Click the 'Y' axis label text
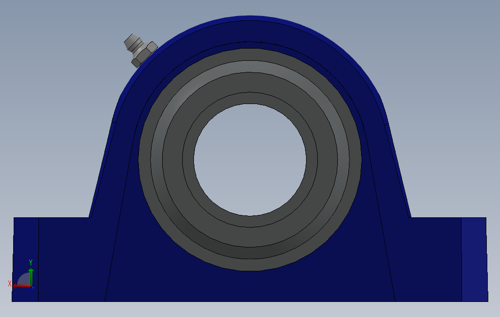Viewport: 500px width, 317px height. click(x=31, y=263)
